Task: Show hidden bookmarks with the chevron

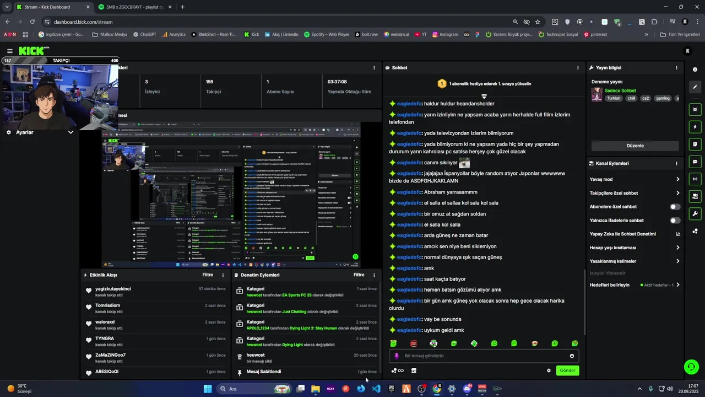Action: click(x=647, y=34)
